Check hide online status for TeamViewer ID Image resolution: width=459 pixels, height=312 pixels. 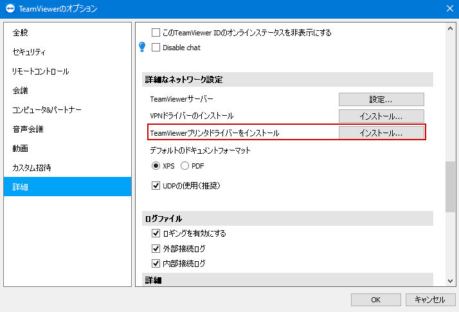click(156, 32)
